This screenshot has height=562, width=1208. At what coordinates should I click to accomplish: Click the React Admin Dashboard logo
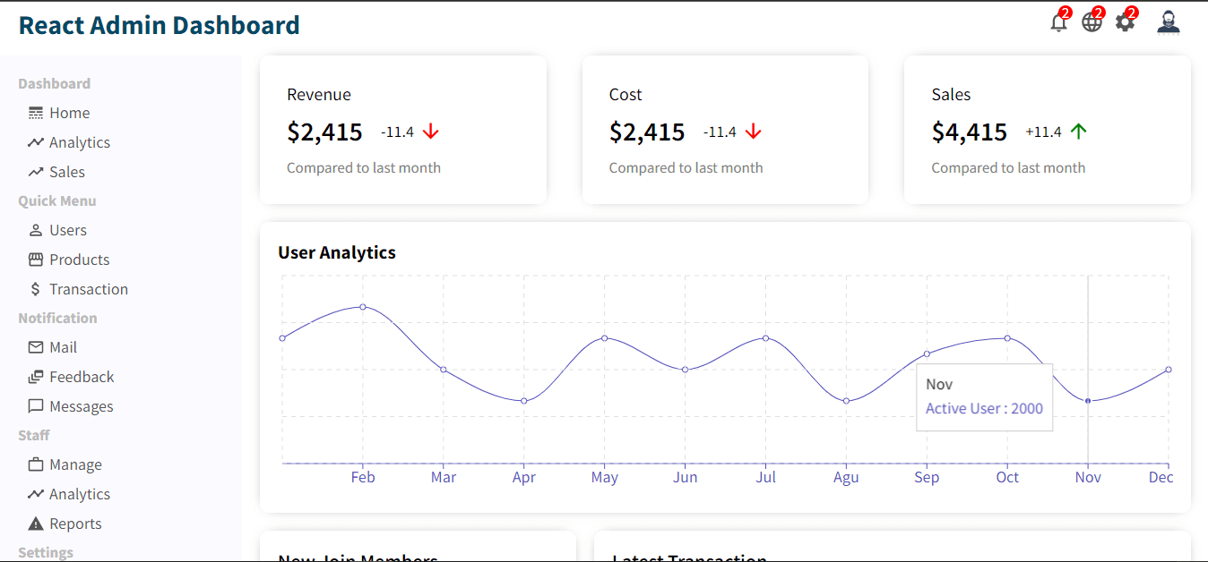(160, 25)
